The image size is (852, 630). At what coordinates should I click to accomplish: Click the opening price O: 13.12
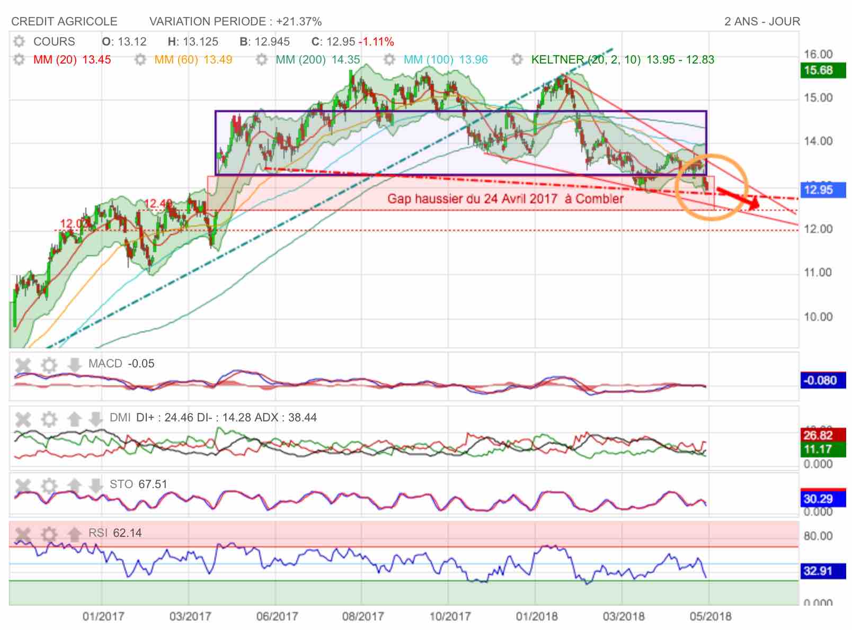[124, 41]
